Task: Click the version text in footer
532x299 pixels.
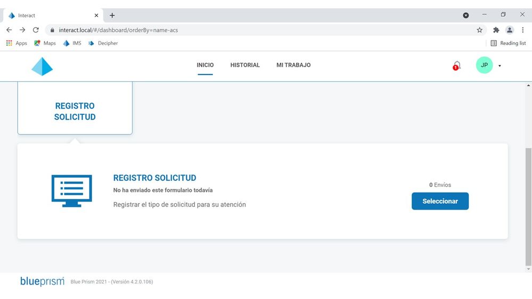Action: [112, 282]
